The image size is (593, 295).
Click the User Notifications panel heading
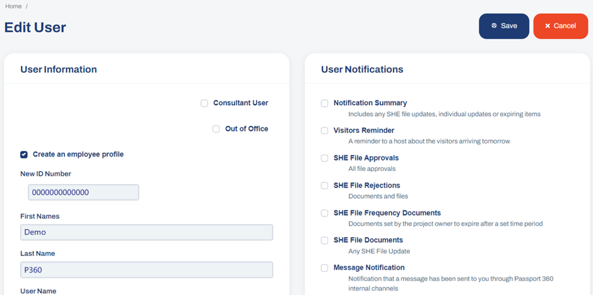(x=362, y=69)
